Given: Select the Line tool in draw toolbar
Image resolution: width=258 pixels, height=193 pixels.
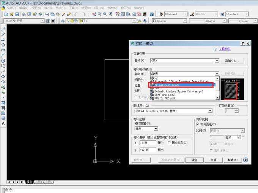Looking at the screenshot, I should 3,29.
